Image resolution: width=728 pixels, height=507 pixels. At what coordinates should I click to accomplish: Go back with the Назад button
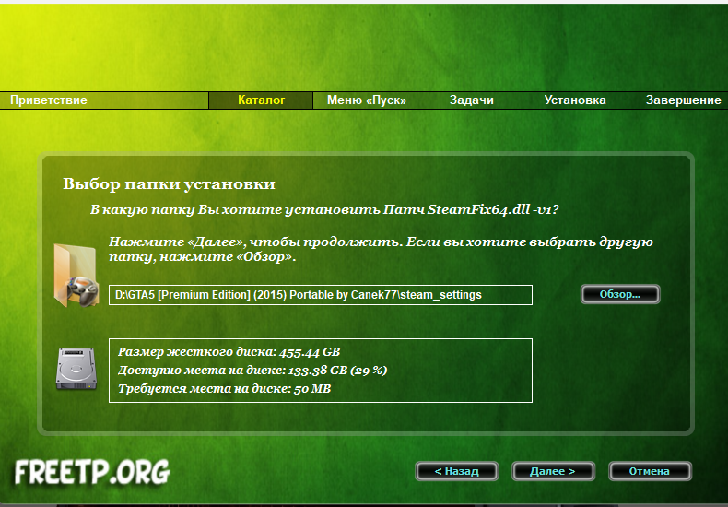point(456,471)
